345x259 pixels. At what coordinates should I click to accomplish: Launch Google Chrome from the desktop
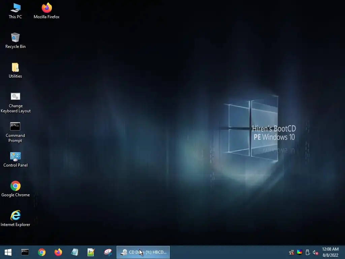(x=15, y=189)
